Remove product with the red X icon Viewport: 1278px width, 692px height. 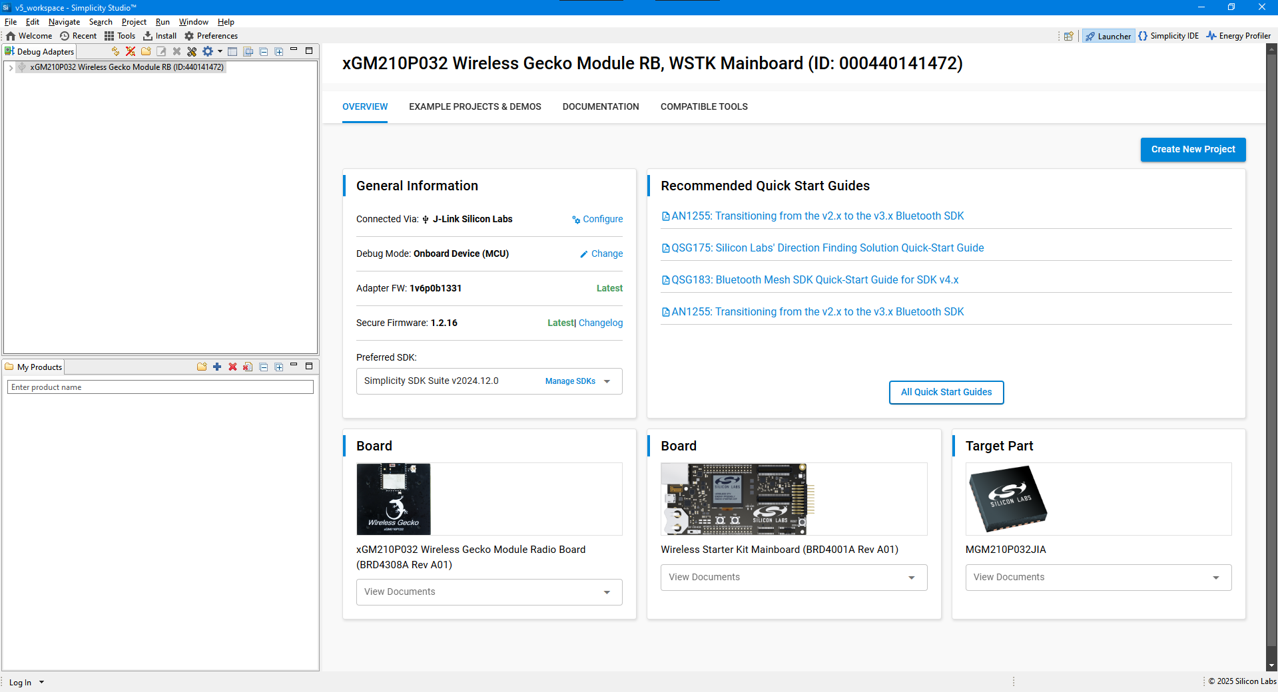click(x=232, y=367)
